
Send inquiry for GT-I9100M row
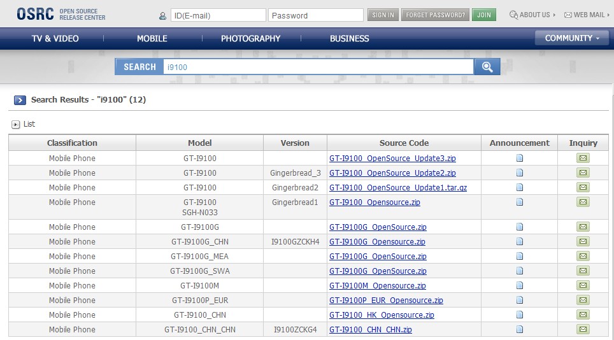(583, 285)
